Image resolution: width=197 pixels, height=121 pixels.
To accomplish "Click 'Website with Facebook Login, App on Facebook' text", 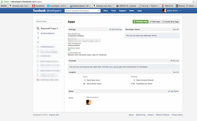I will (87, 55).
